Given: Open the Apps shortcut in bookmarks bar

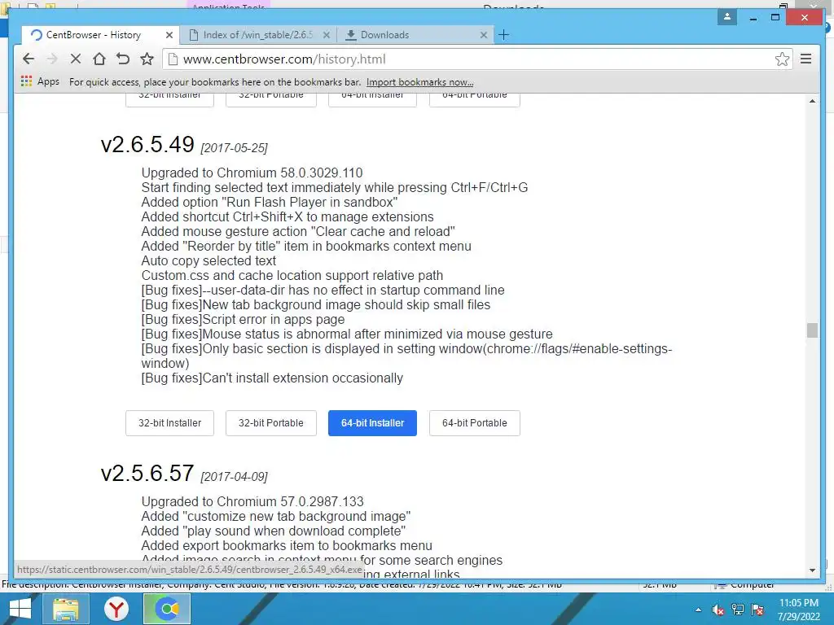Looking at the screenshot, I should pyautogui.click(x=40, y=82).
